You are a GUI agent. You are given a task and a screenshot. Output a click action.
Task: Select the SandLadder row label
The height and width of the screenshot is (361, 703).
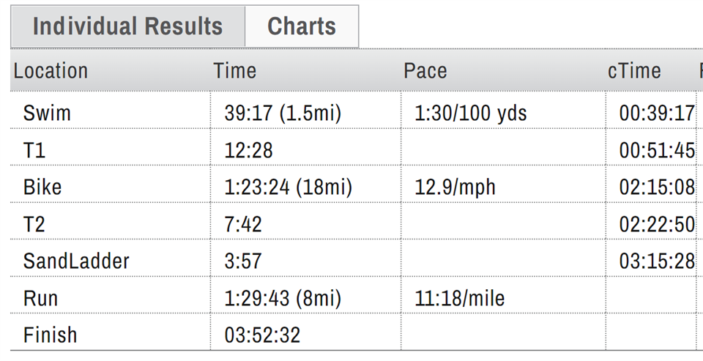coord(76,261)
